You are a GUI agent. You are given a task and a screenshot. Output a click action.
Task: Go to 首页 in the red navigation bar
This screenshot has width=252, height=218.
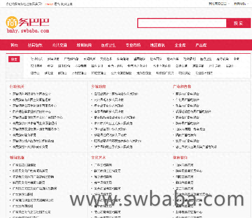(x=14, y=45)
